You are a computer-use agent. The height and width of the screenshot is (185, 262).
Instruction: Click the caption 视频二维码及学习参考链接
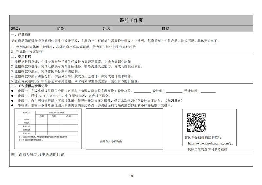pos(207,149)
